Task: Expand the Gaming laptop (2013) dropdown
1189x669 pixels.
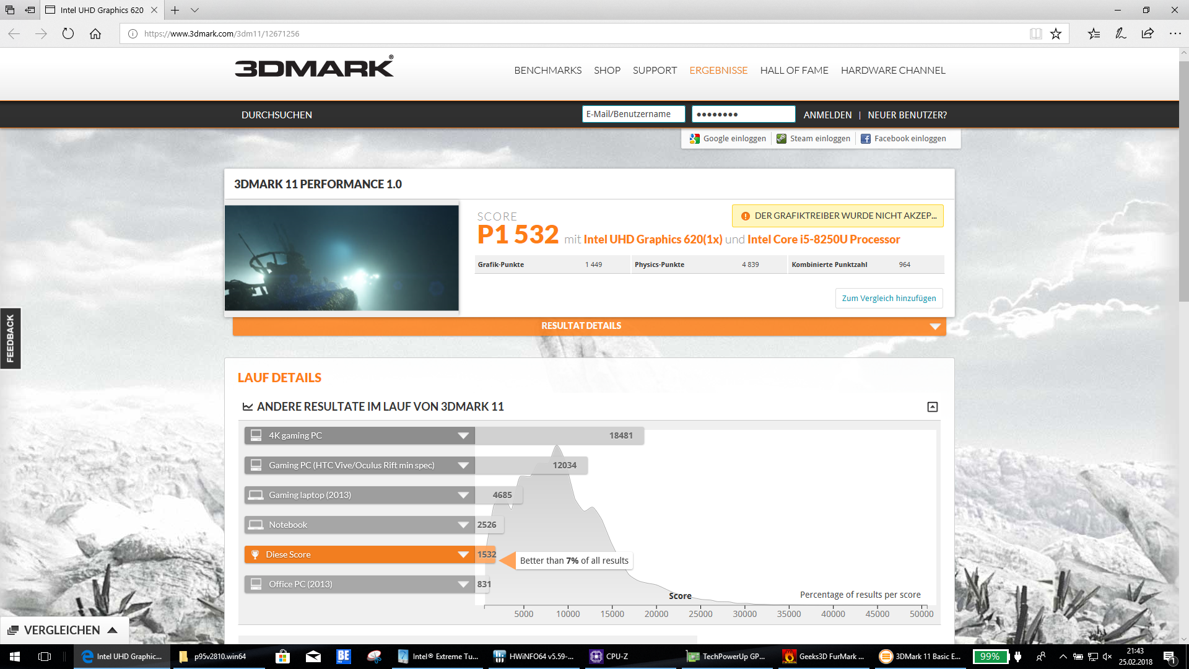Action: [x=463, y=495]
